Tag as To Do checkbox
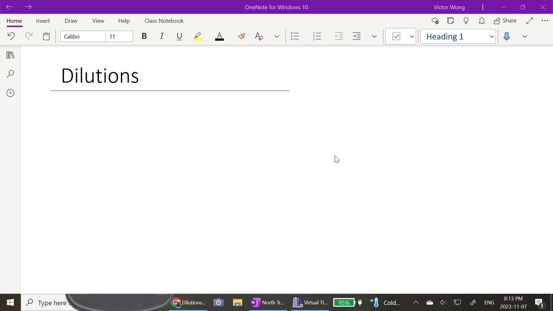The image size is (553, 311). (x=396, y=36)
